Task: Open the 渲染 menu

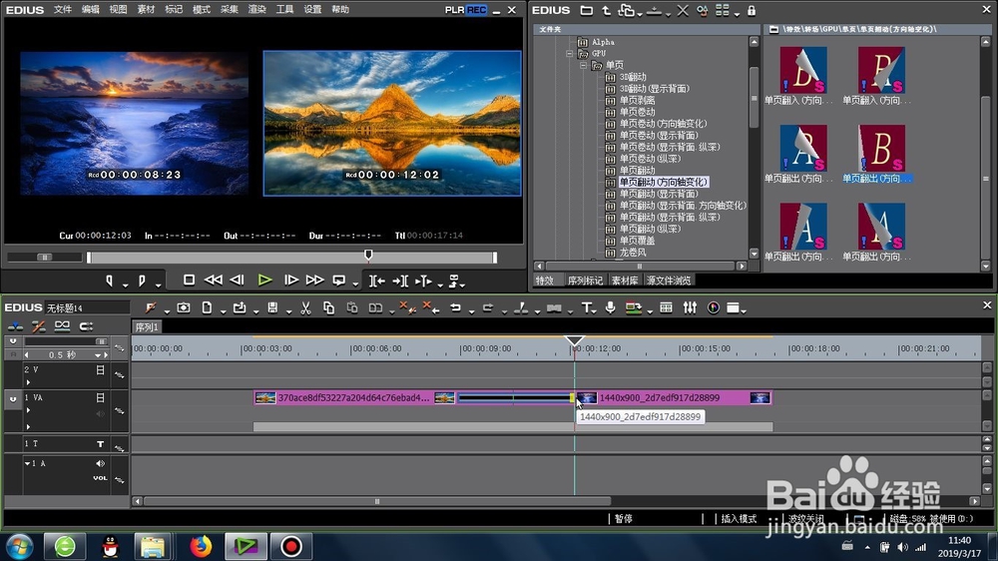Action: (256, 10)
